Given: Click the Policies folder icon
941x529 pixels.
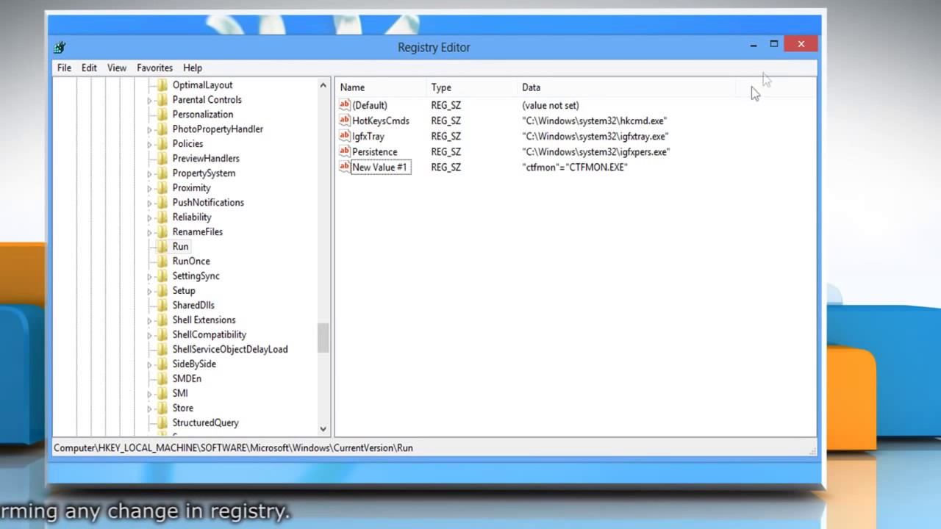Looking at the screenshot, I should 162,144.
